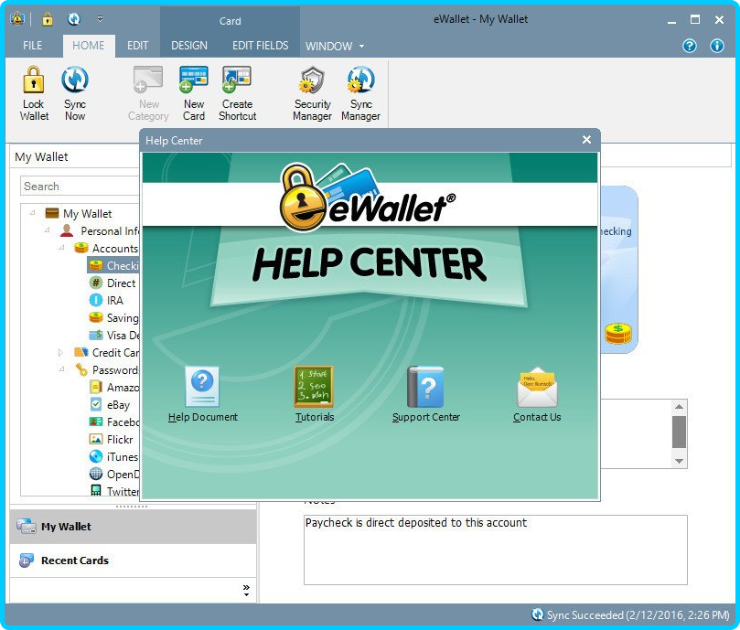Select the OpenD password card
The height and width of the screenshot is (630, 740).
[x=113, y=475]
